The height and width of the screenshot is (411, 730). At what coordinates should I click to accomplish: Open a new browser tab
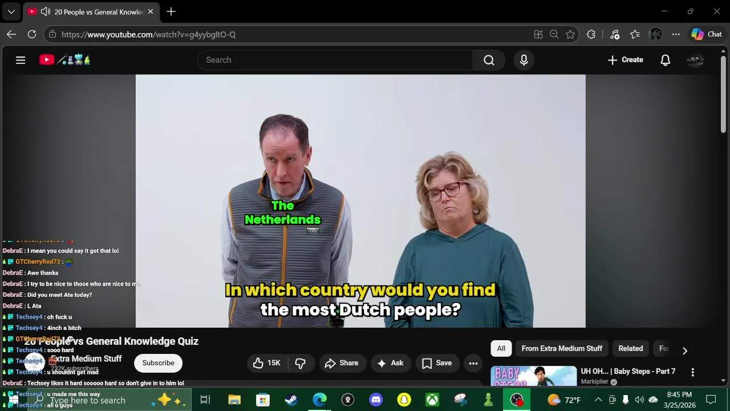coord(171,11)
